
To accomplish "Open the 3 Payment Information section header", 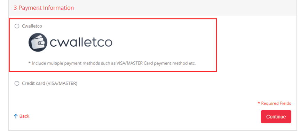I will point(44,8).
